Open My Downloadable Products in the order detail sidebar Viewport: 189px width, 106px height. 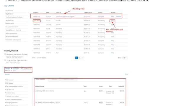[x=14, y=86]
